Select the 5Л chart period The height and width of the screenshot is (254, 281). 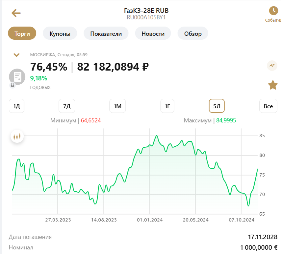pos(217,106)
